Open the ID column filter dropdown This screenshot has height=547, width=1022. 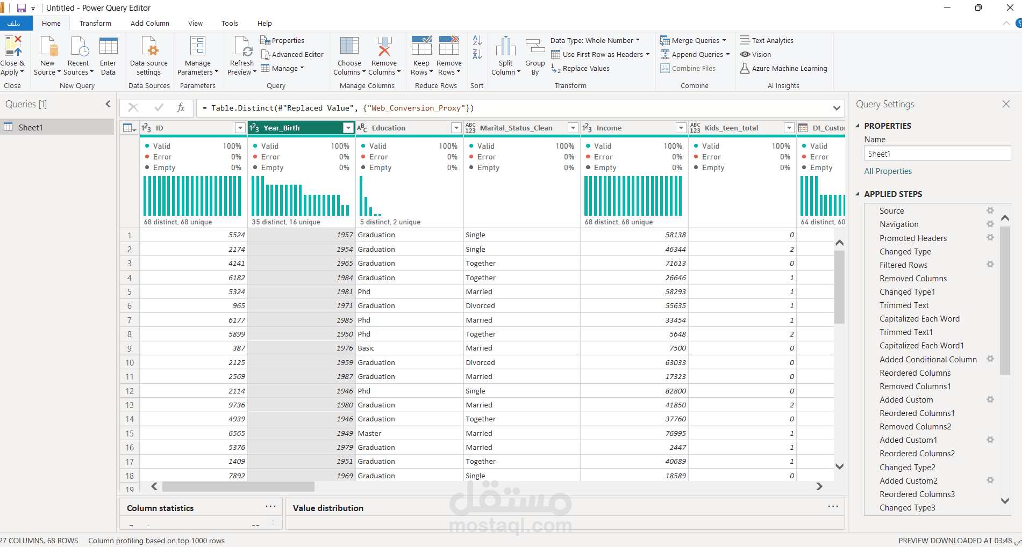pos(240,128)
